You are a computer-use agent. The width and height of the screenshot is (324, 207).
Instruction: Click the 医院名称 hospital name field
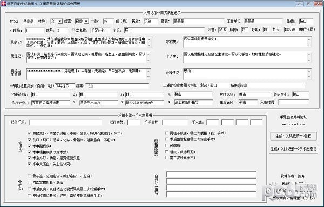[x=254, y=95]
